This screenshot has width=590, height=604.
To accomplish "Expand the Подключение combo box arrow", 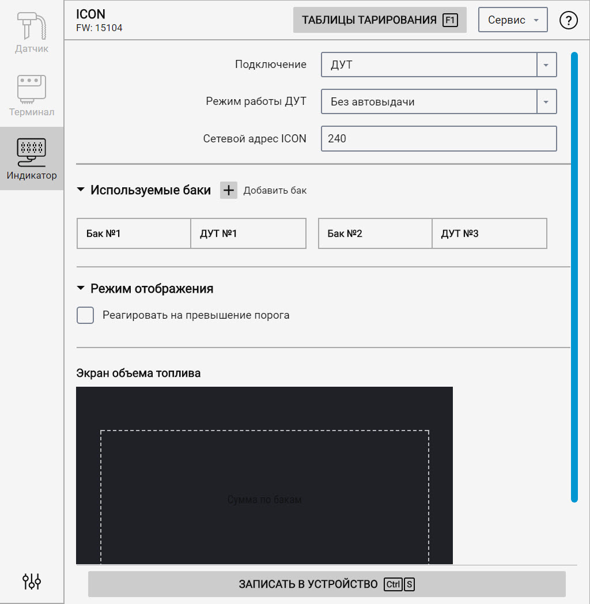I will (x=546, y=65).
